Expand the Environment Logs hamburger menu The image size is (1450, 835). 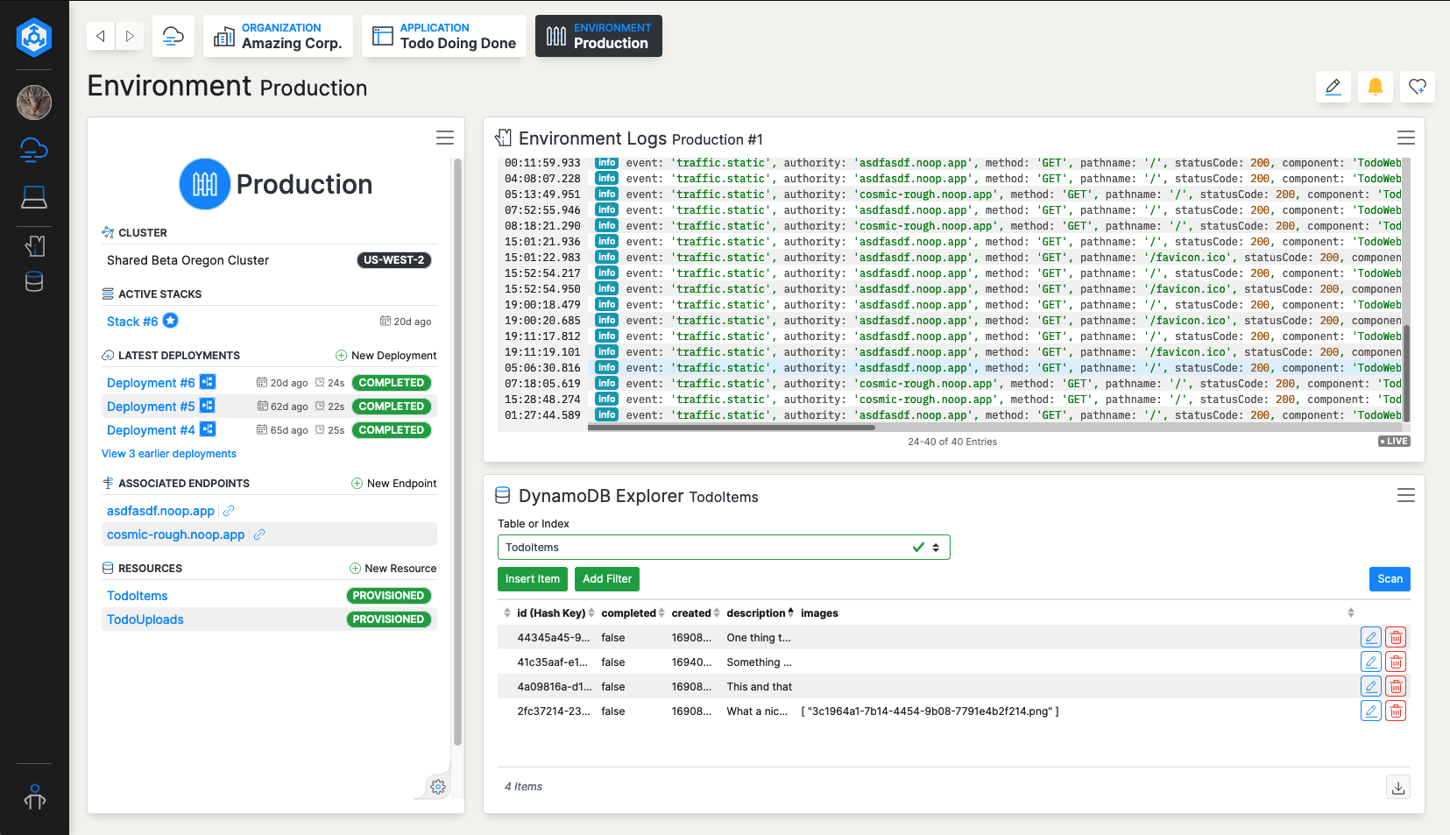[x=1405, y=138]
